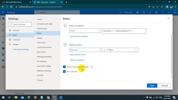Image resolution: width=178 pixels, height=100 pixels.
Task: Click the Rules panel vertical scrollbar
Action: [x=171, y=56]
